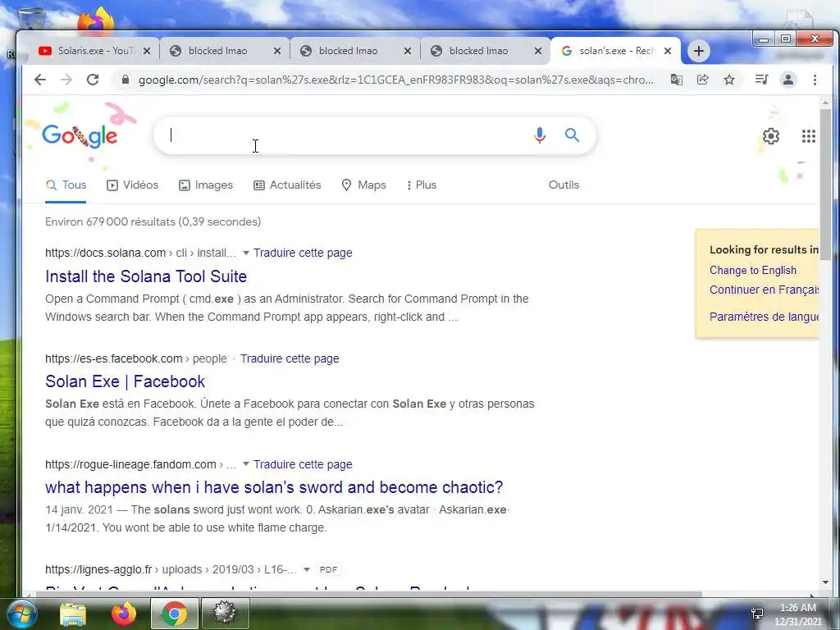Open Solan Exe | Facebook result

click(x=125, y=381)
